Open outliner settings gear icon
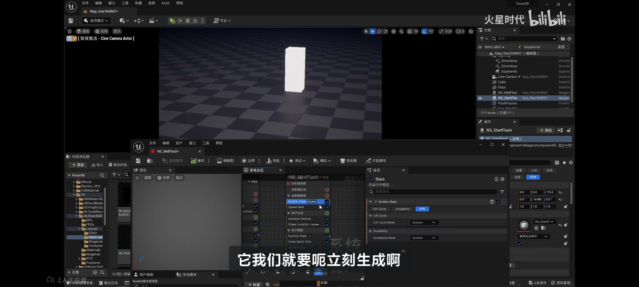The width and height of the screenshot is (639, 287). (x=569, y=39)
